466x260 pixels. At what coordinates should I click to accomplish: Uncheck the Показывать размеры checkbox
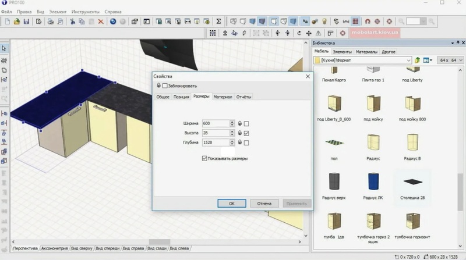click(204, 158)
